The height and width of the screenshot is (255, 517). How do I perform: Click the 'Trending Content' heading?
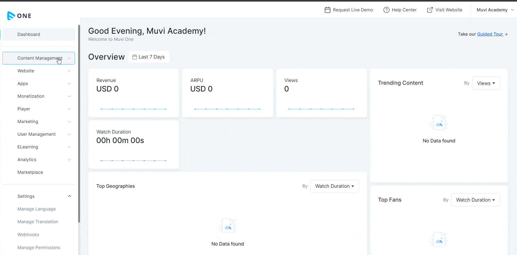(x=400, y=83)
